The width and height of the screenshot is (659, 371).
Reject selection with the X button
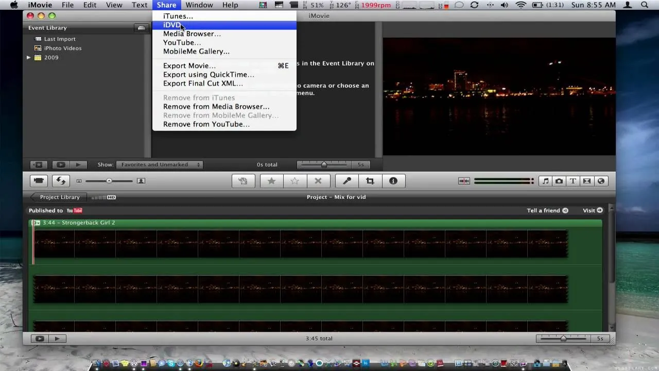coord(318,181)
